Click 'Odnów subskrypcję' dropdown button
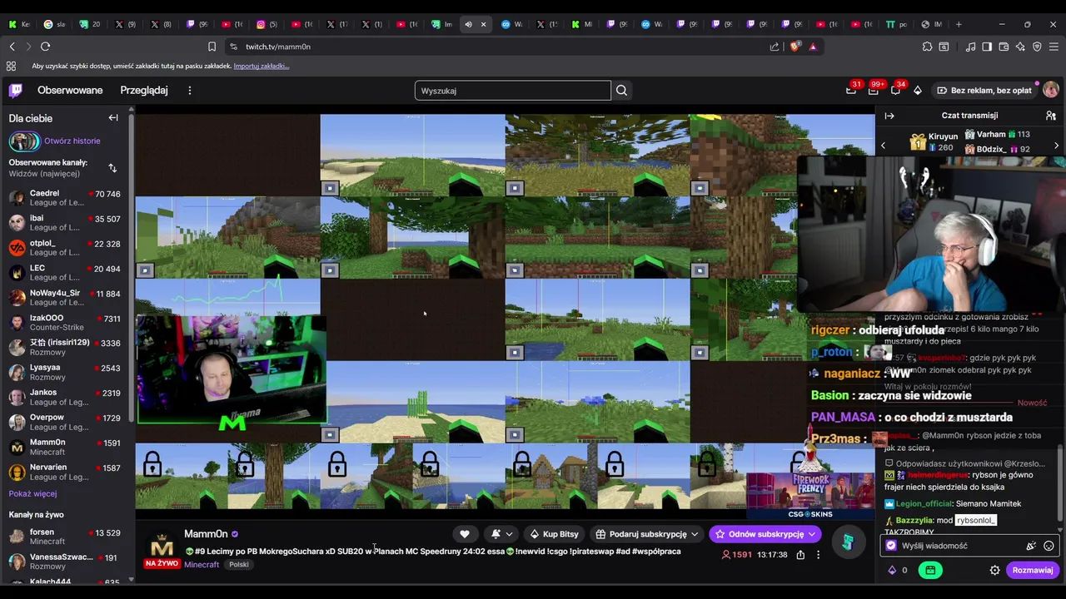This screenshot has height=599, width=1066. 765,534
